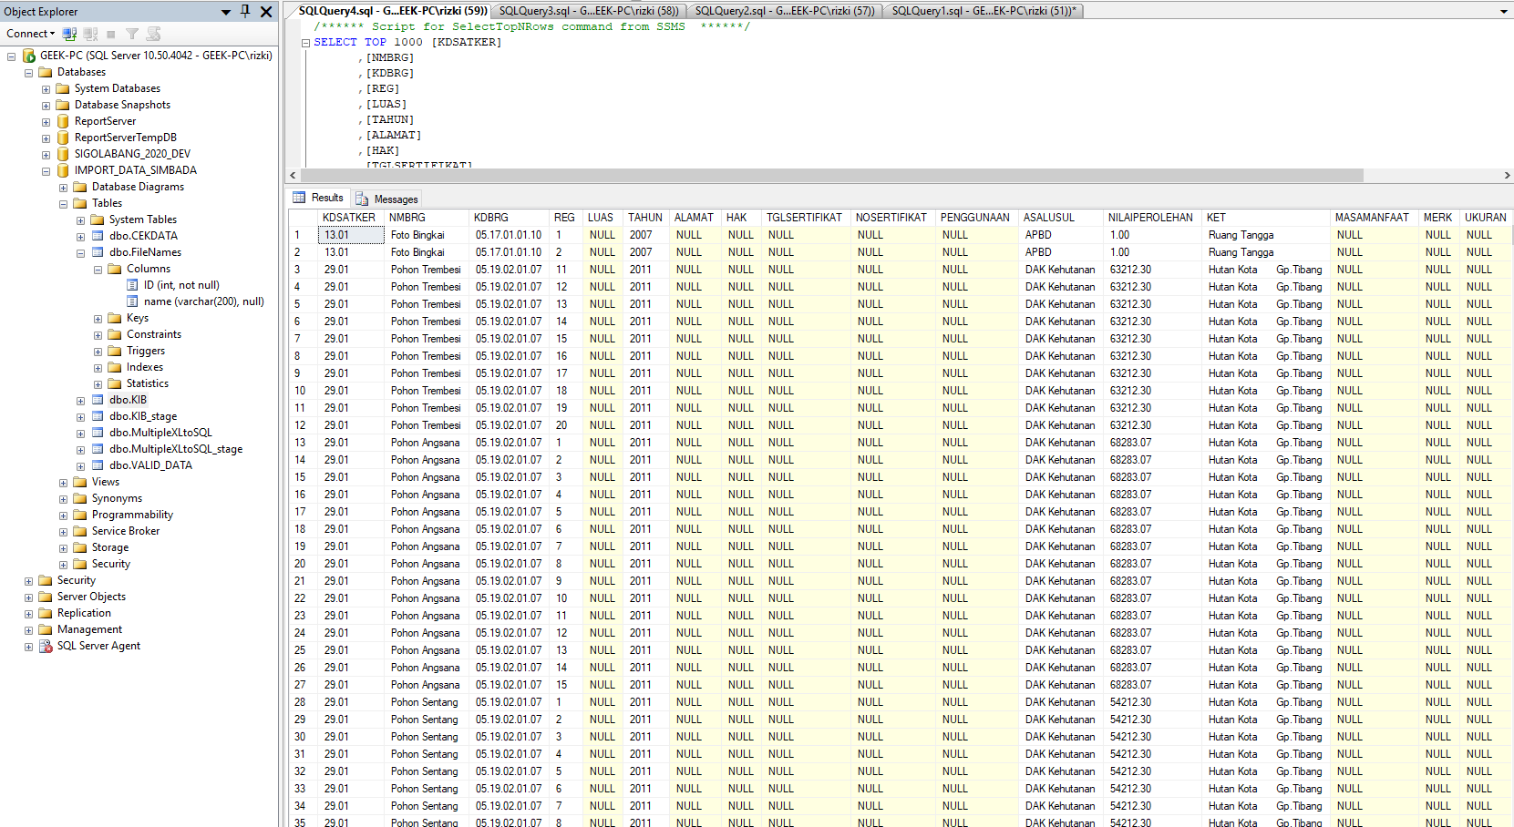Collapse the Databases node

coord(28,73)
